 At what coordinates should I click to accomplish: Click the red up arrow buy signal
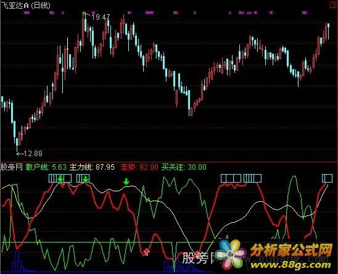147,251
